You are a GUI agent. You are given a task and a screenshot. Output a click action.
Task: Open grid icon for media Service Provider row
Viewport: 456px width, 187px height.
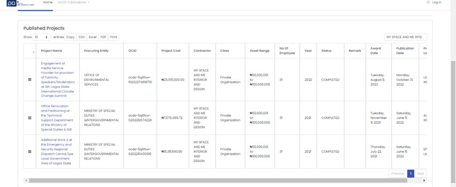click(x=29, y=79)
